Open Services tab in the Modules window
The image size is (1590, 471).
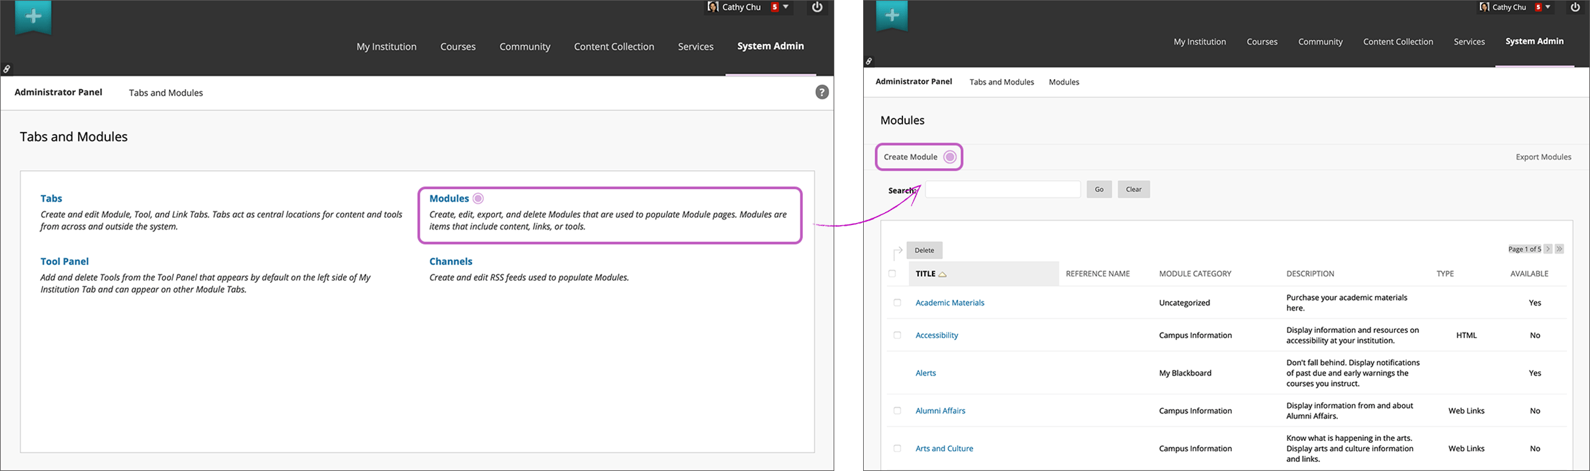pyautogui.click(x=1469, y=41)
